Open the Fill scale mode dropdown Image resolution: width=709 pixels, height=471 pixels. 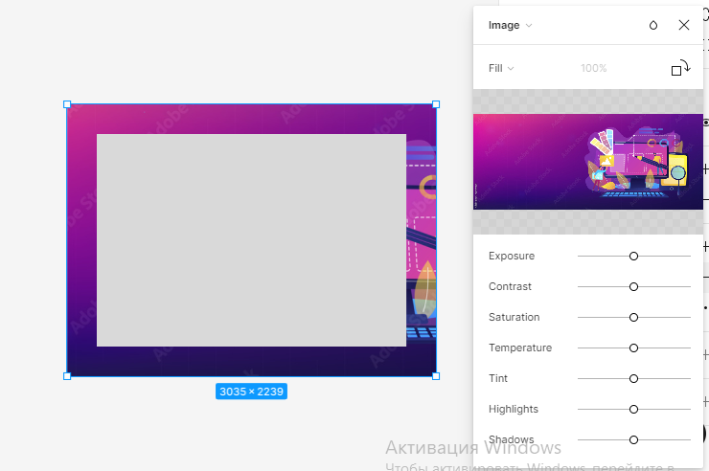(x=501, y=68)
